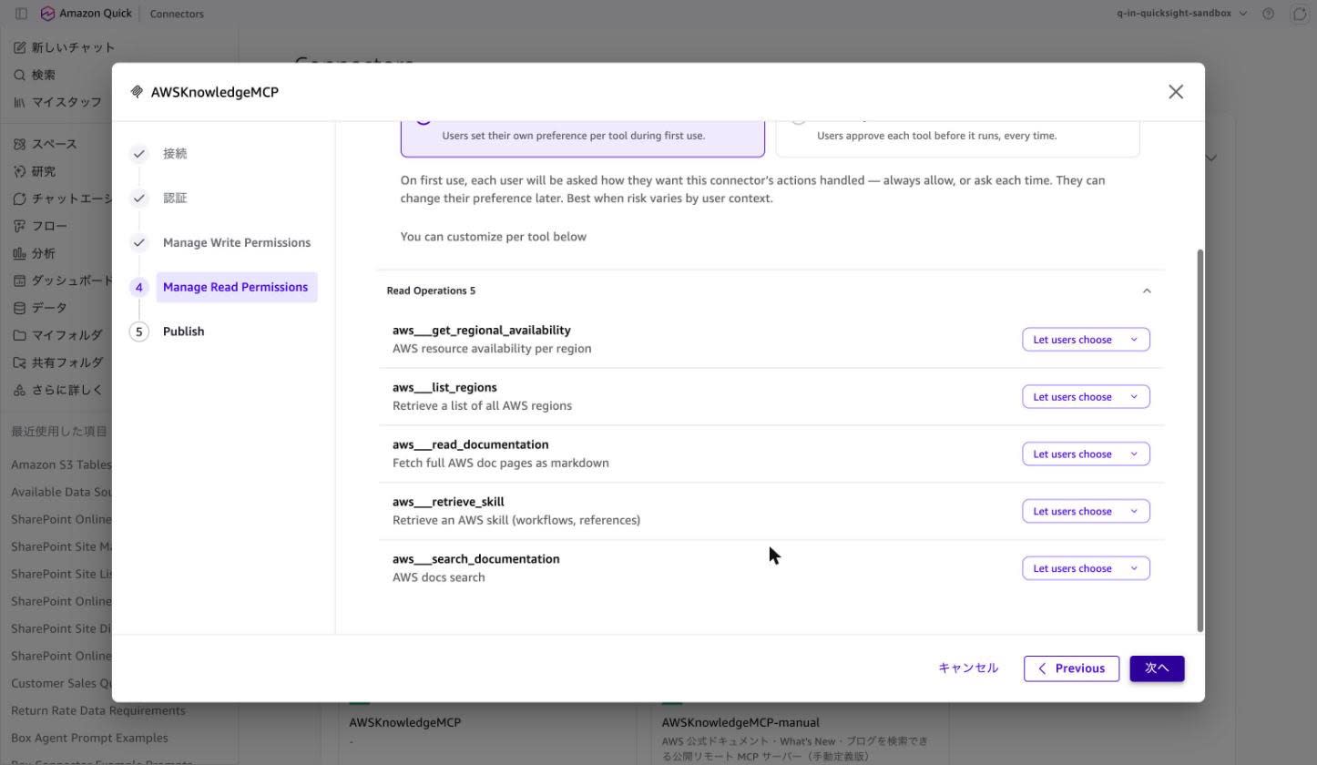Click the aws___list_regions tool name
The width and height of the screenshot is (1317, 765).
[x=444, y=388]
